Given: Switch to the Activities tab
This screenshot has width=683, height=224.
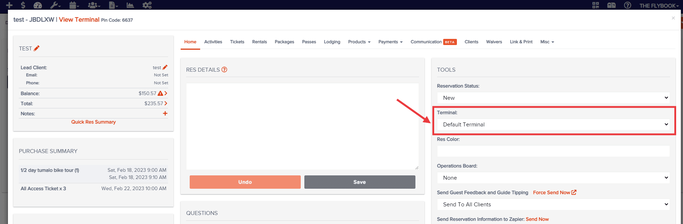Looking at the screenshot, I should [x=213, y=42].
